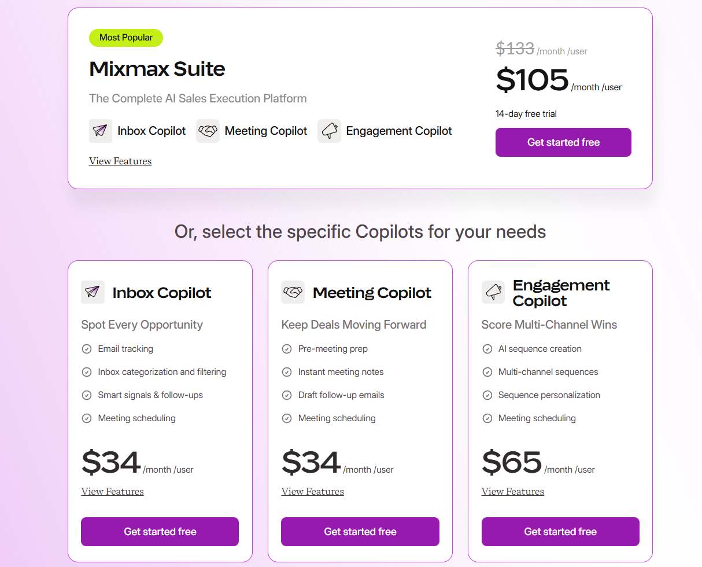Open View Features in the Inbox Copilot card
The image size is (702, 567).
[x=112, y=491]
